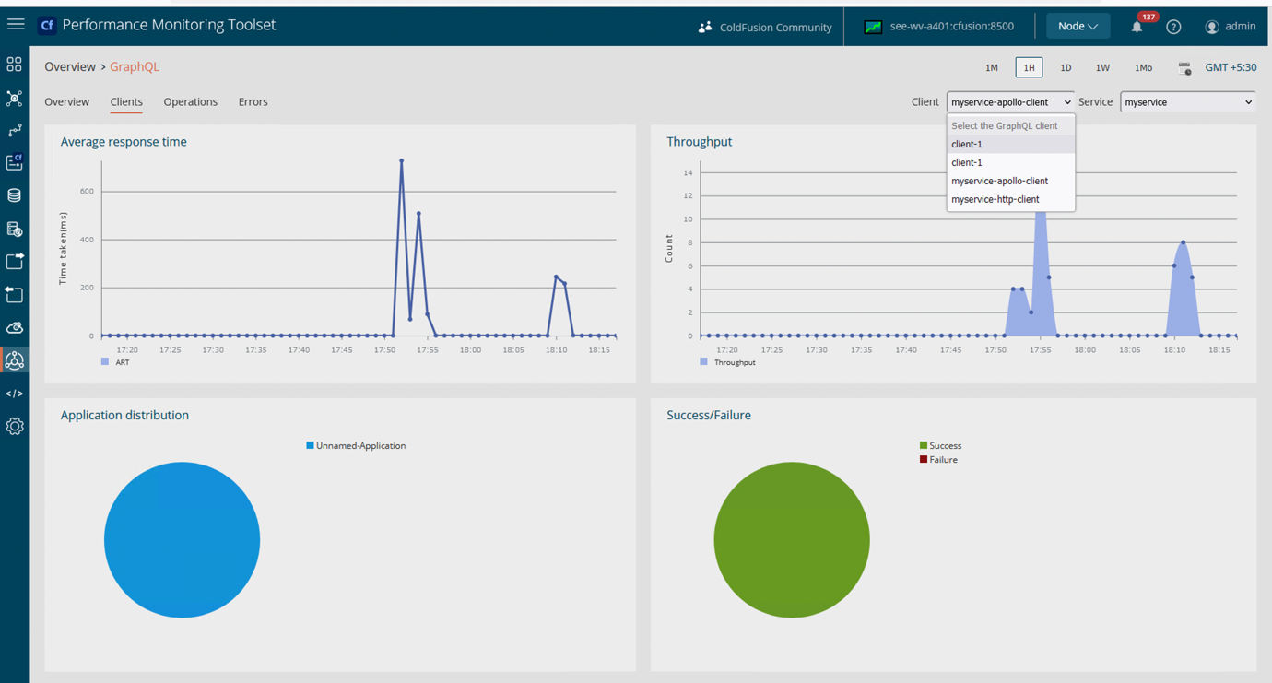The width and height of the screenshot is (1272, 683).
Task: Switch to the Operations tab
Action: 191,101
